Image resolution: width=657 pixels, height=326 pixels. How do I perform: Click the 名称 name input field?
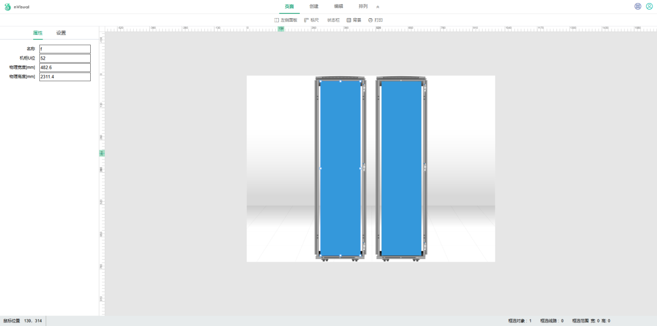coord(65,49)
